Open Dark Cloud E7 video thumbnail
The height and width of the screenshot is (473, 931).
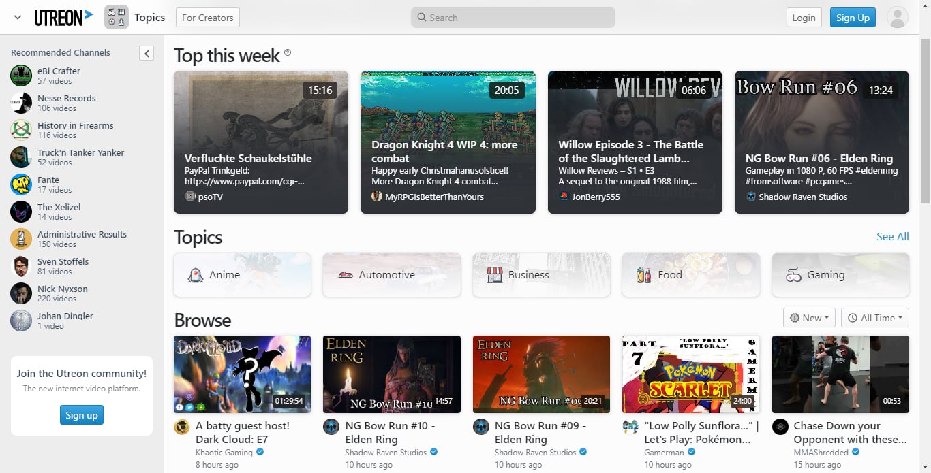coord(243,374)
